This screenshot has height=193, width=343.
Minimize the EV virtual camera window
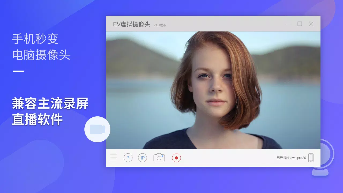[288, 24]
